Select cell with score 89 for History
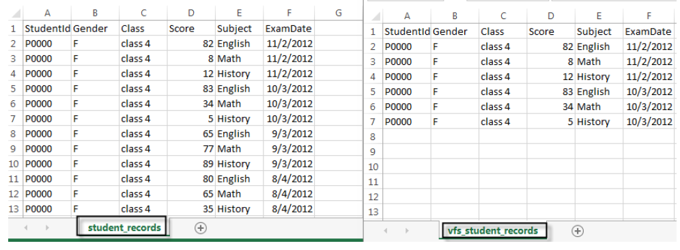The width and height of the screenshot is (680, 250). [191, 164]
